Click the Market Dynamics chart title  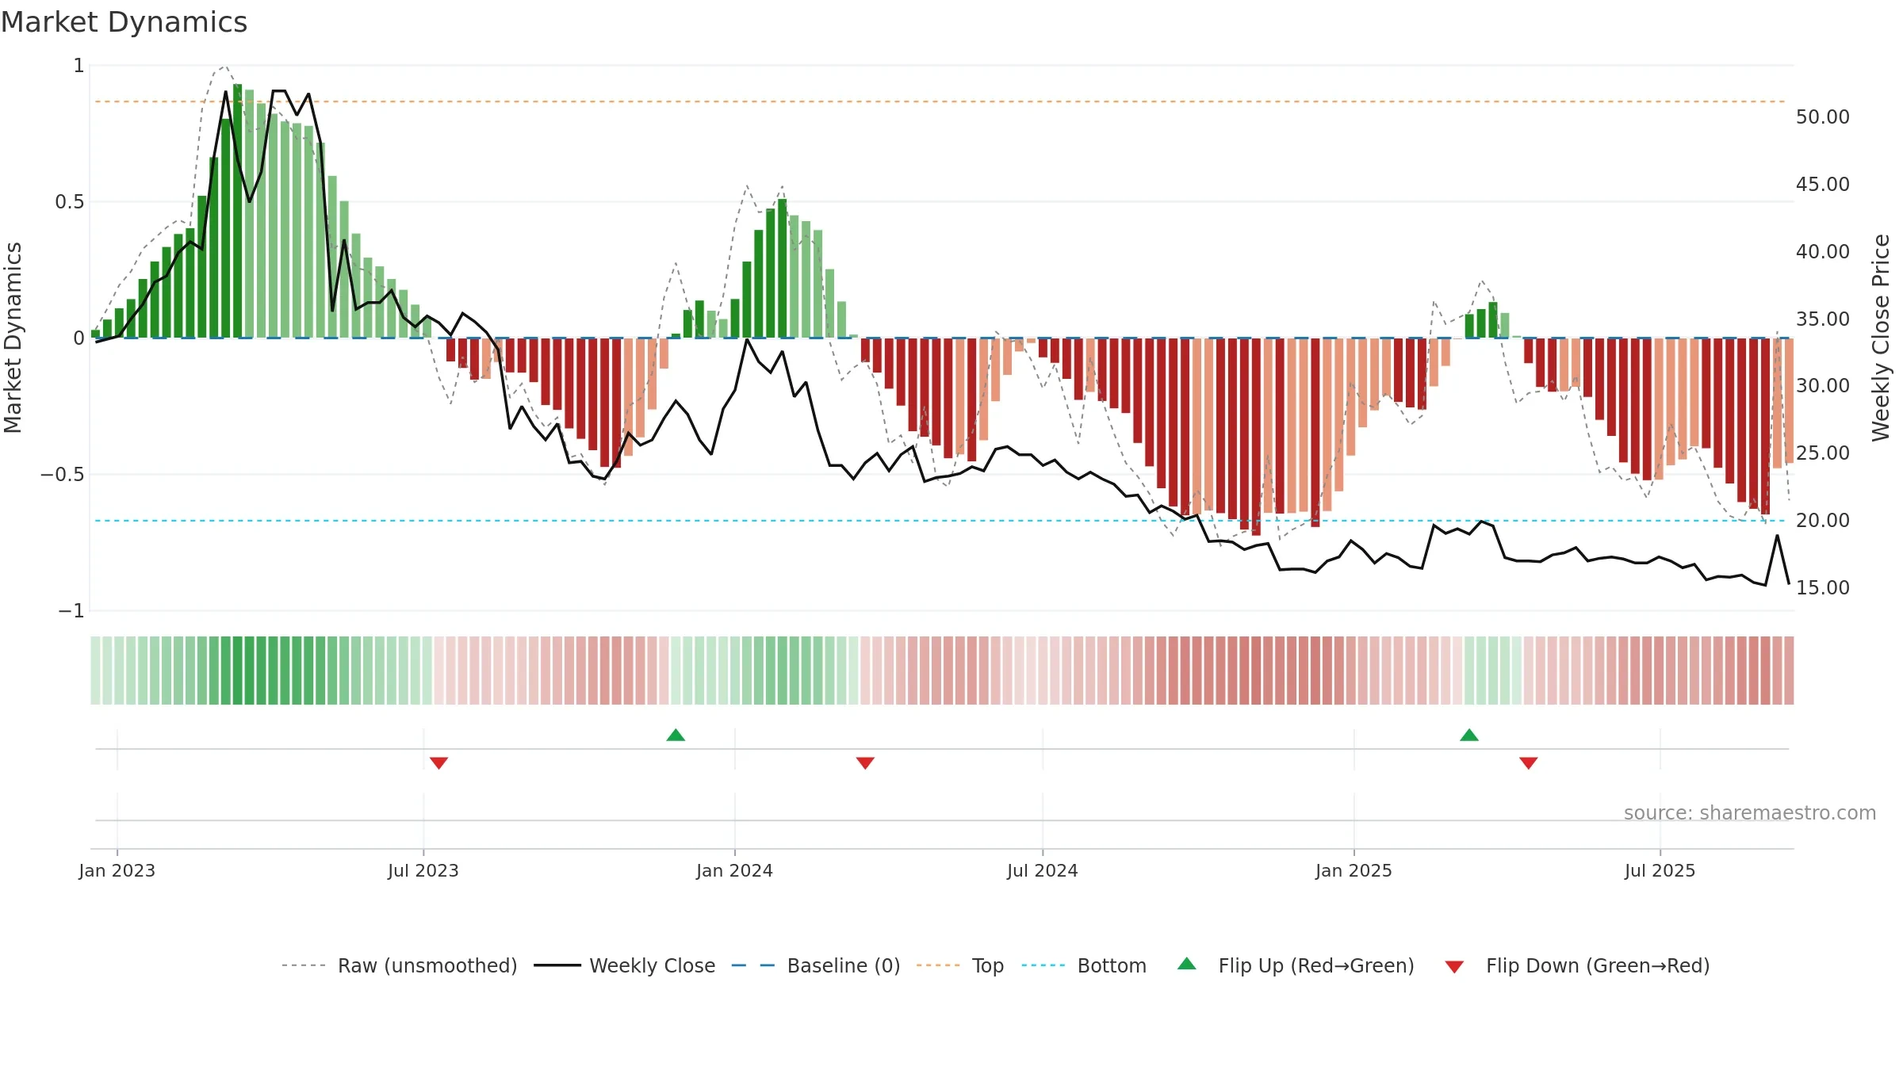click(124, 22)
